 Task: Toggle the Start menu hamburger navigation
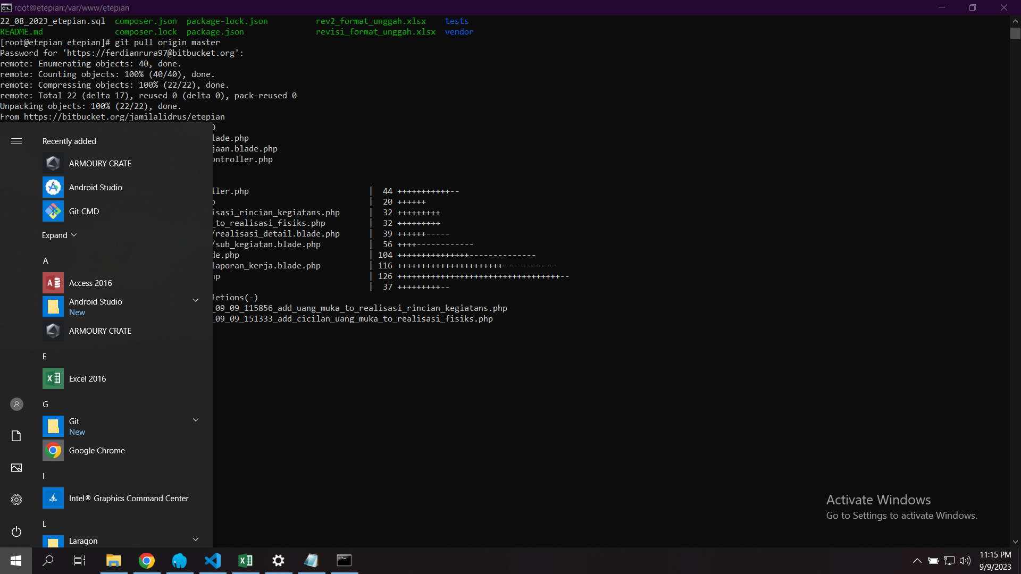click(16, 141)
